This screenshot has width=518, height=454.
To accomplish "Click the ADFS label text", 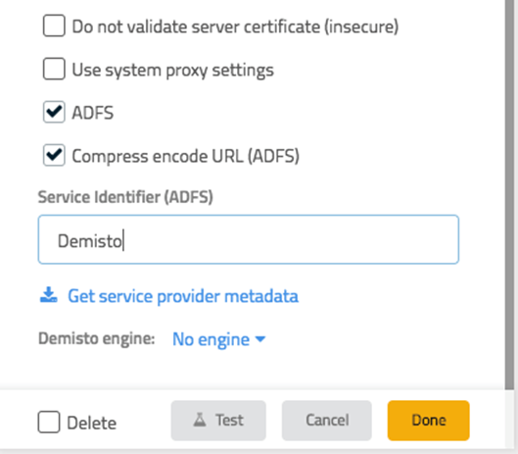I will tap(93, 113).
